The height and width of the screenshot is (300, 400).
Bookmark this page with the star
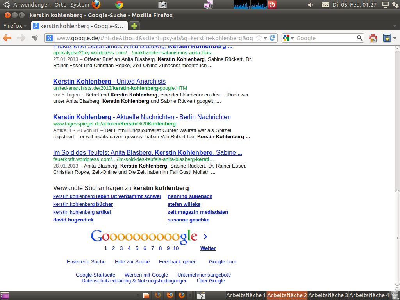tap(259, 38)
